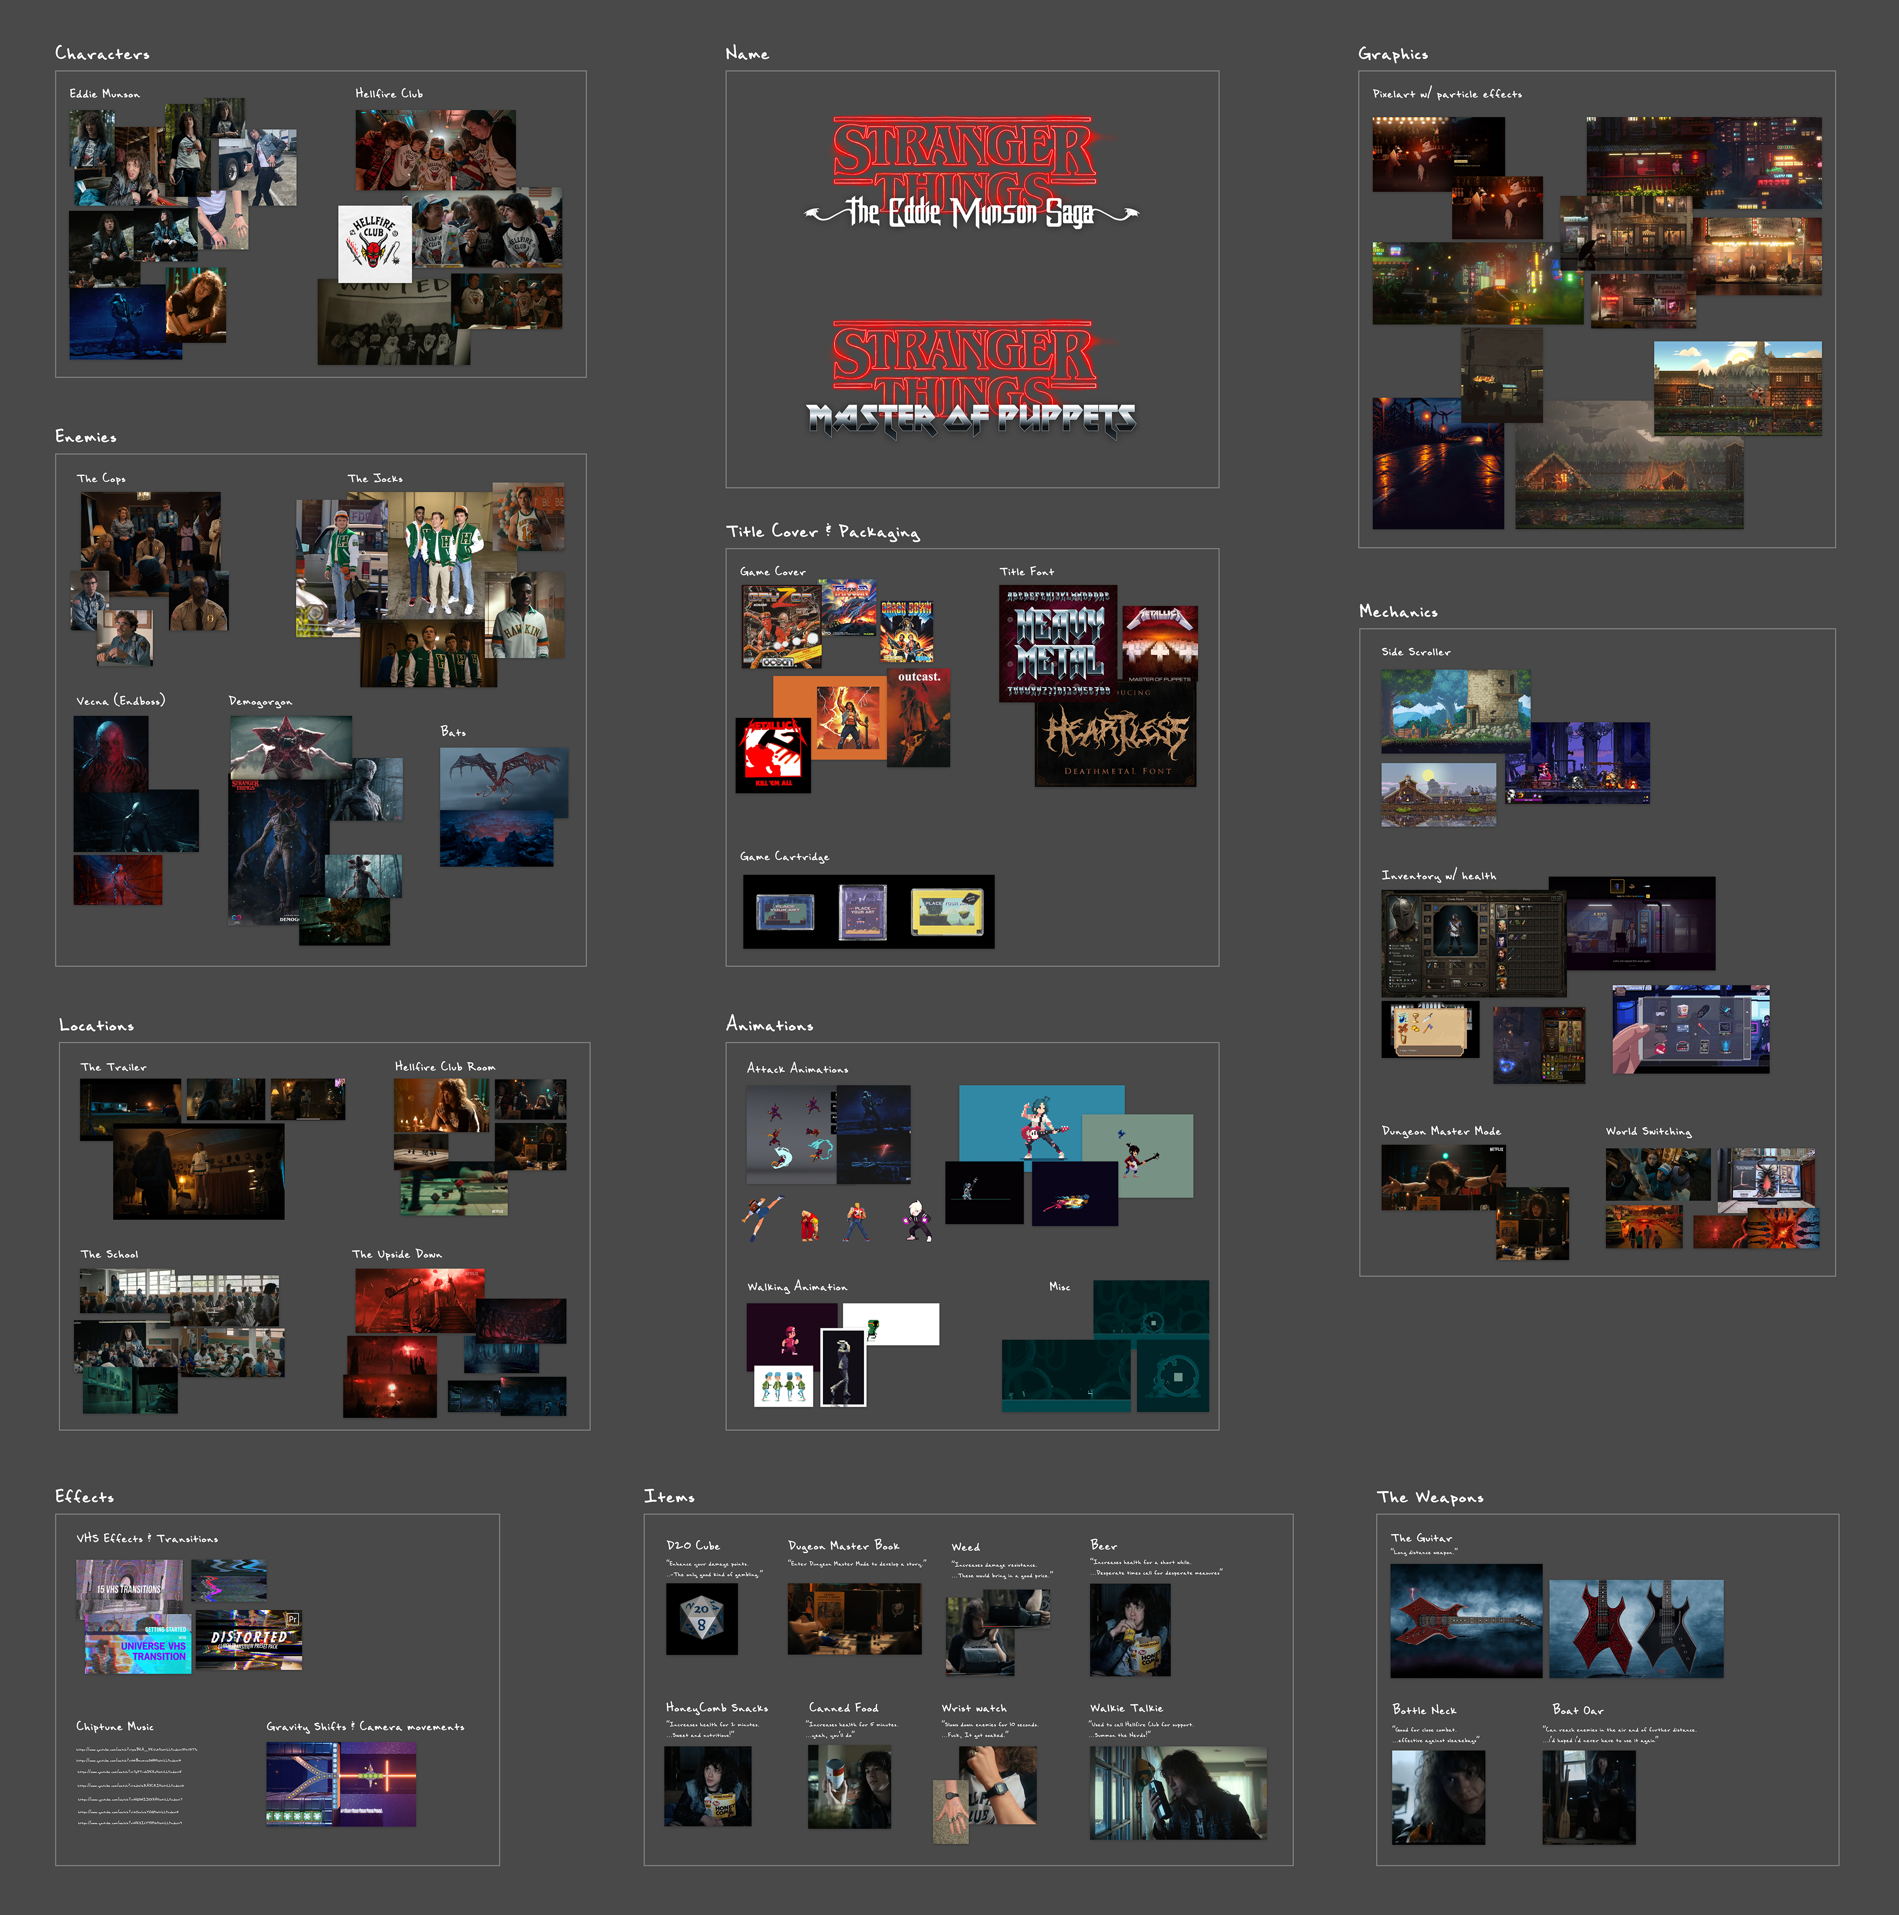Select The Cops label

click(x=101, y=479)
